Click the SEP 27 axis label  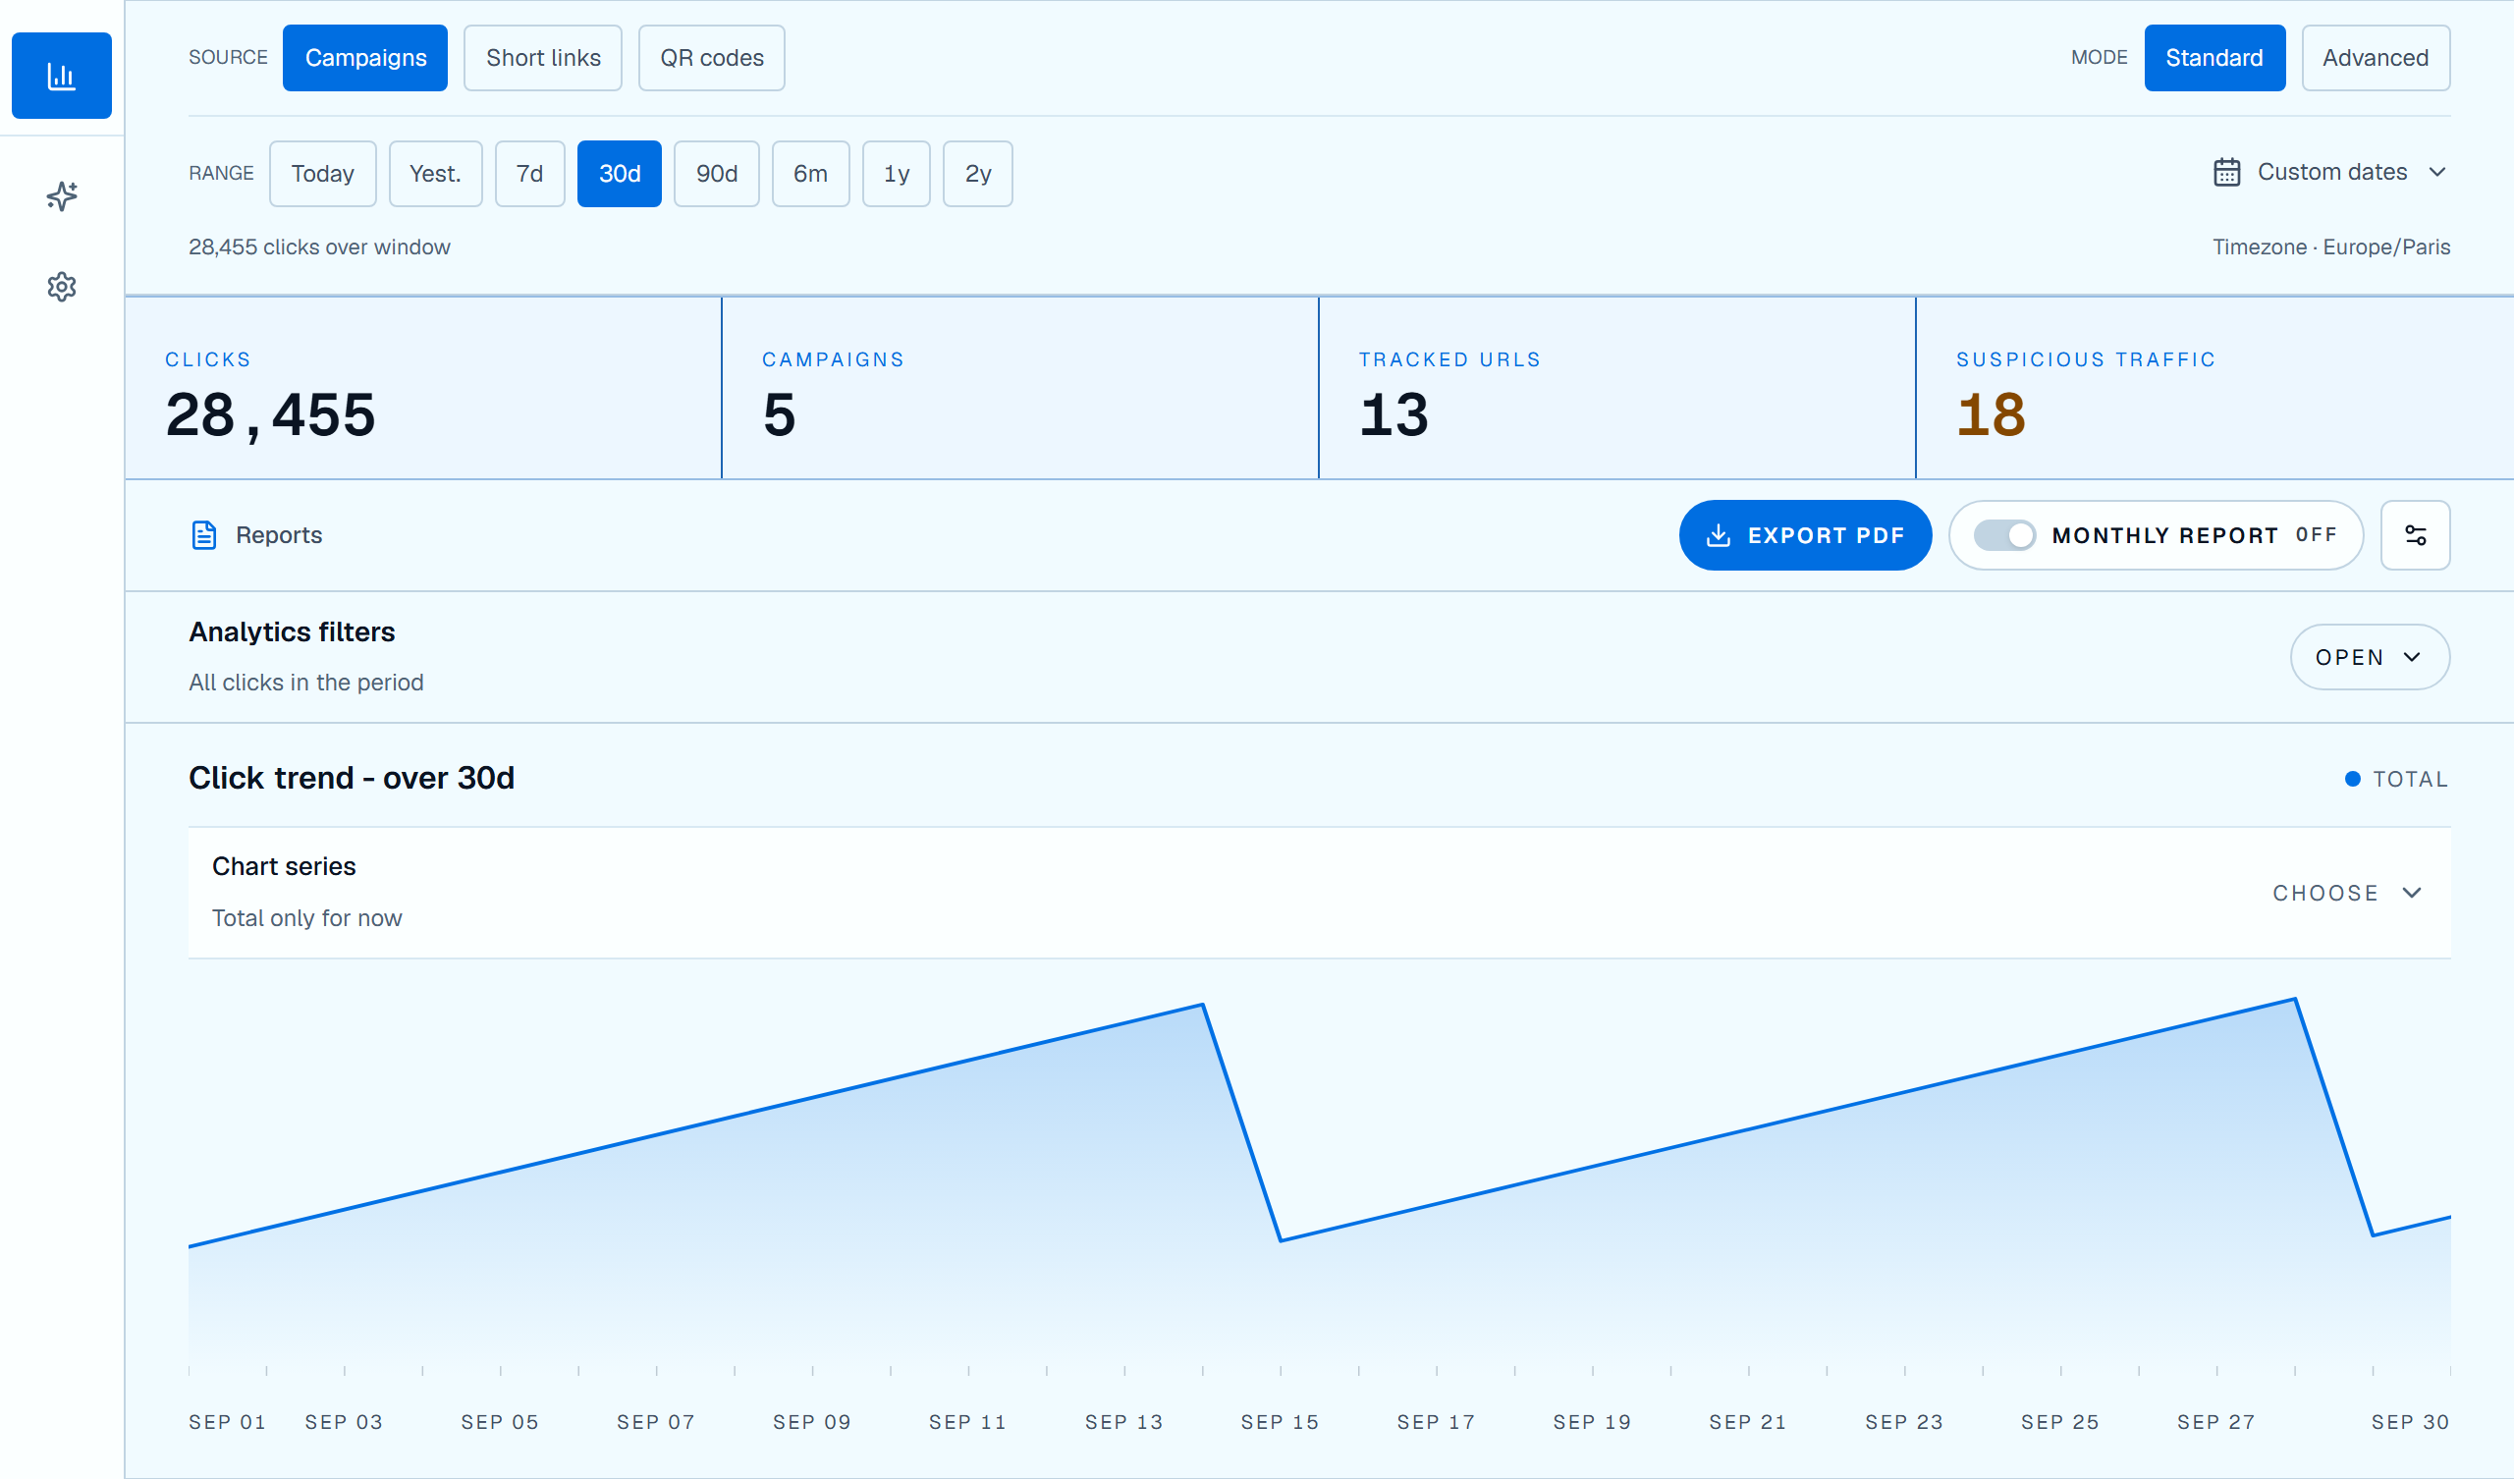point(2214,1421)
